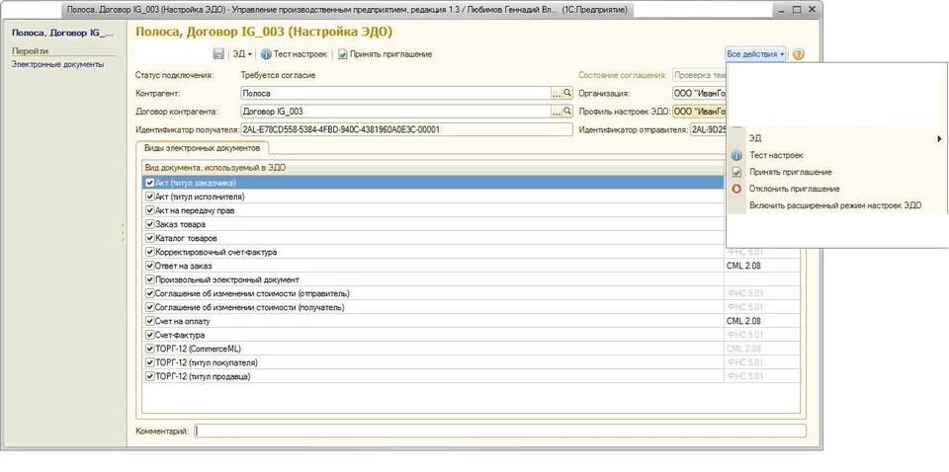Click CML 2.08 cell in Ответ на заказ row
This screenshot has height=472, width=949.
point(761,266)
